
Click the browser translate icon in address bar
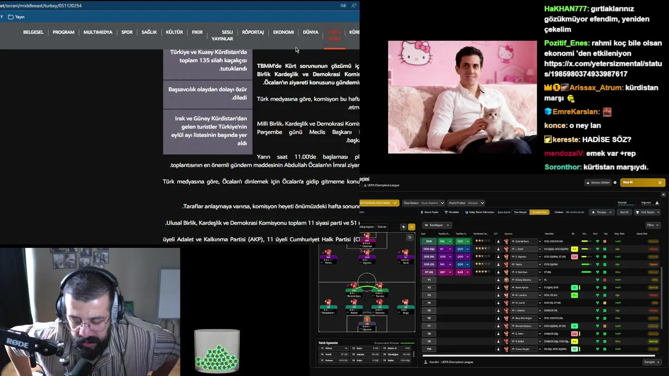[x=343, y=5]
